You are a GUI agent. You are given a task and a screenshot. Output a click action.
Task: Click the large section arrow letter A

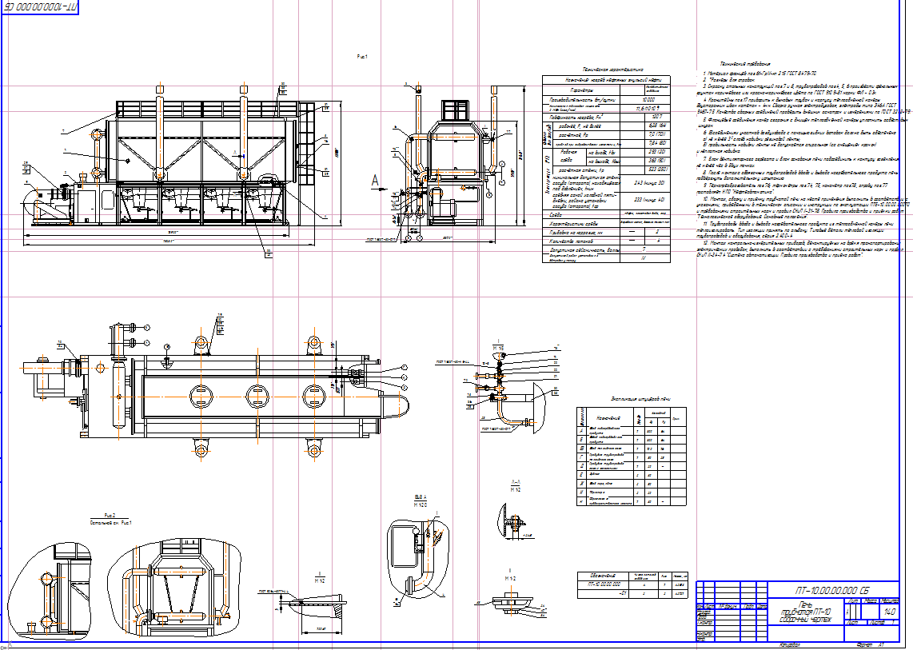376,181
